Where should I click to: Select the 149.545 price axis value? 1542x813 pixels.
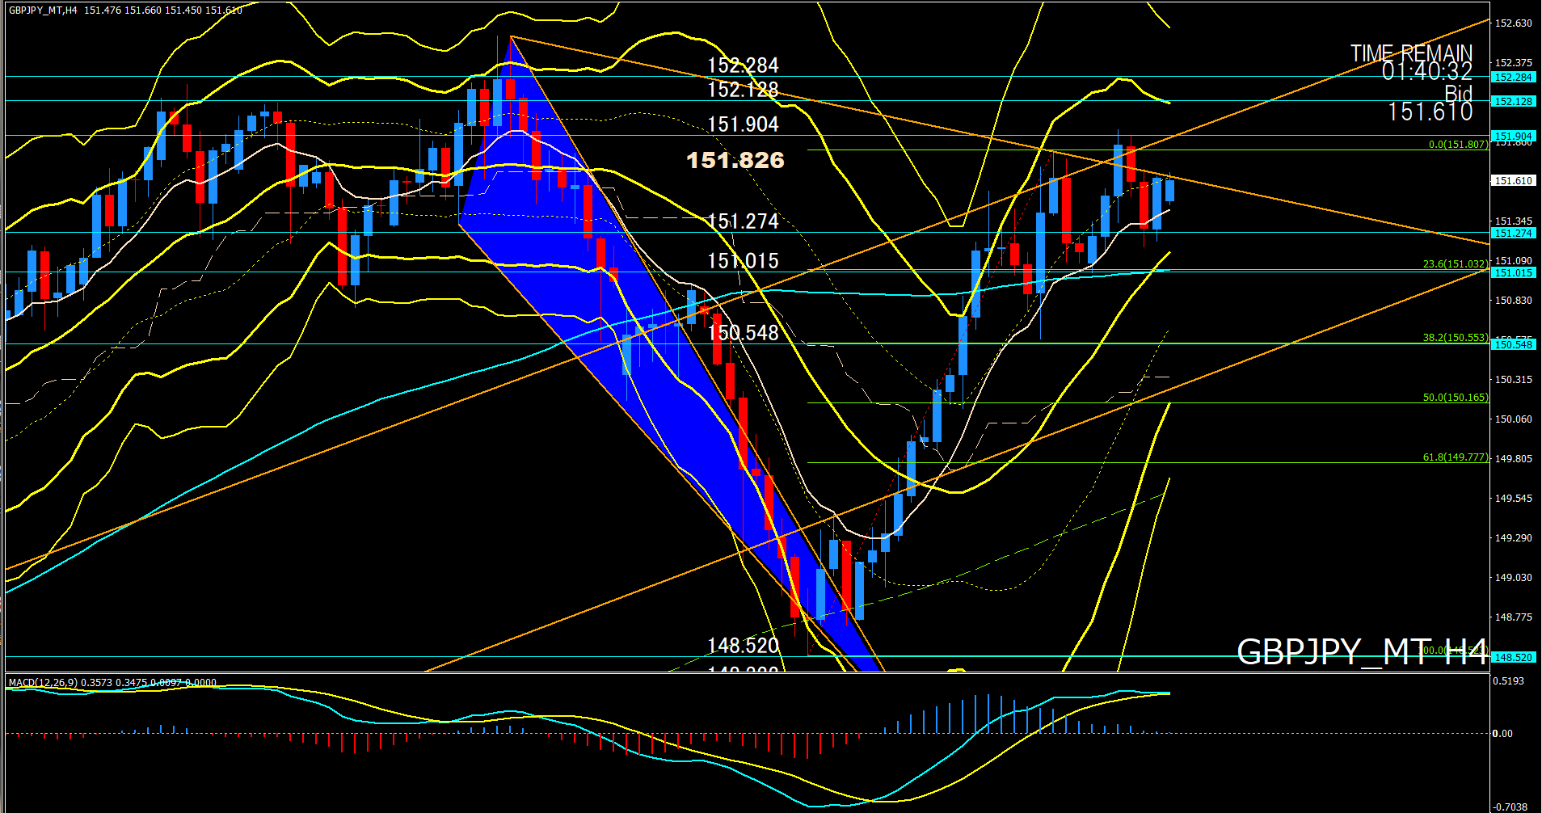click(x=1513, y=499)
